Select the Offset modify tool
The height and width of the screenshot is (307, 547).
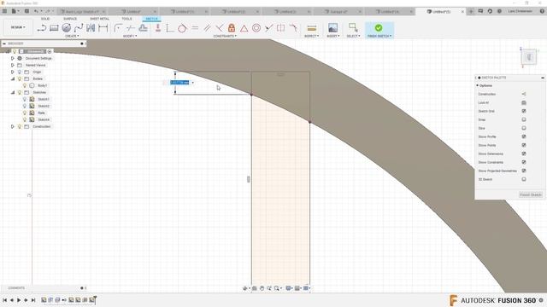tap(143, 28)
